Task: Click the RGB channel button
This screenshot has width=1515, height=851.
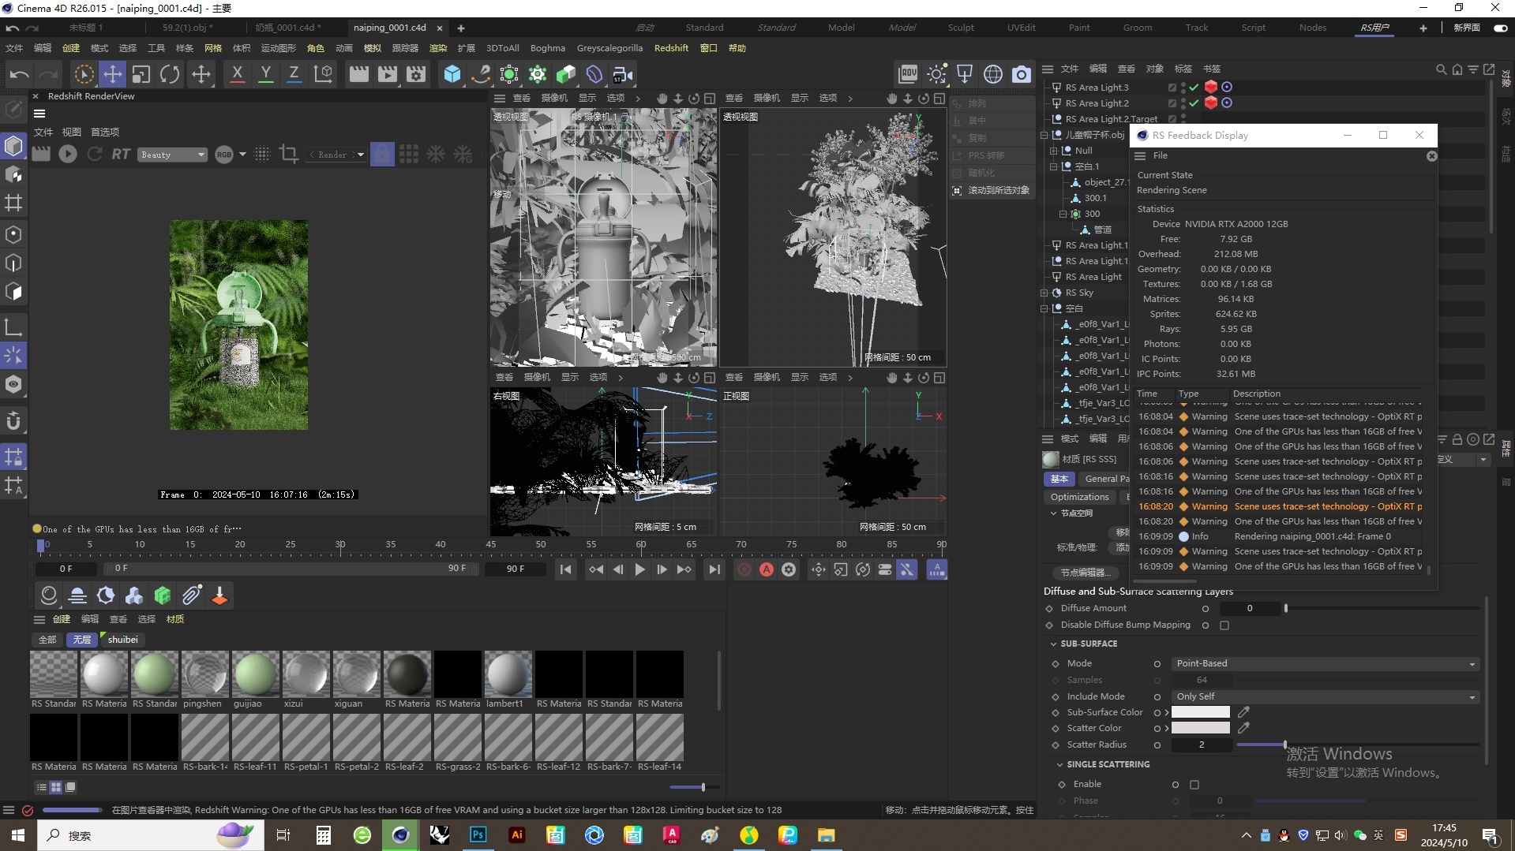Action: tap(224, 155)
